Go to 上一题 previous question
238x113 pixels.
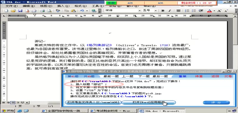coord(128,76)
